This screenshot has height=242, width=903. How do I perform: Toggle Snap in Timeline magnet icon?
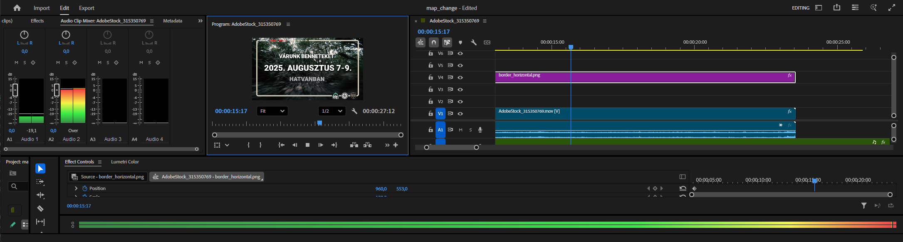(434, 42)
